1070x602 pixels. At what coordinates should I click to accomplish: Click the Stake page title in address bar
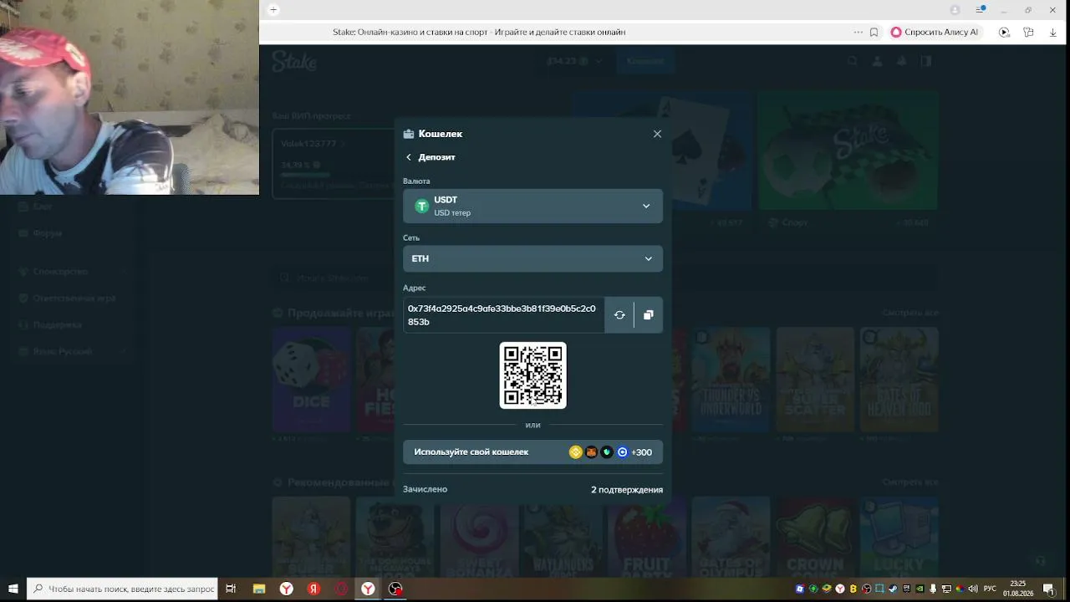tap(479, 33)
